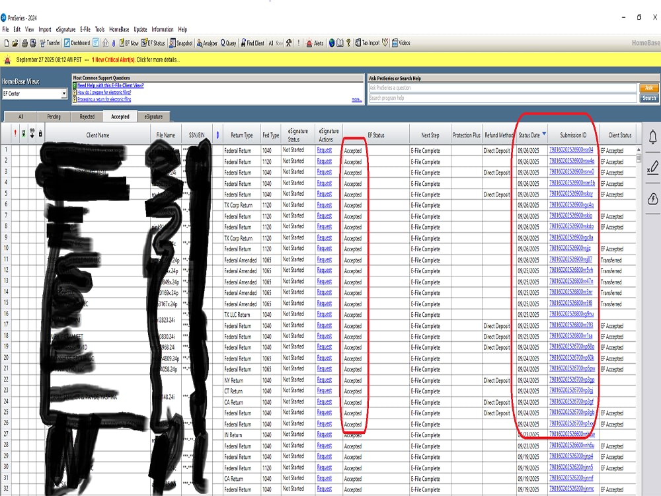Screen dimensions: 661x496
Task: Click the checklist icon after Dashboard
Action: click(x=96, y=43)
